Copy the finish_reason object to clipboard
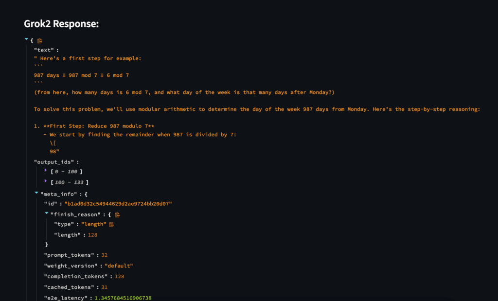This screenshot has width=498, height=301. pos(117,214)
